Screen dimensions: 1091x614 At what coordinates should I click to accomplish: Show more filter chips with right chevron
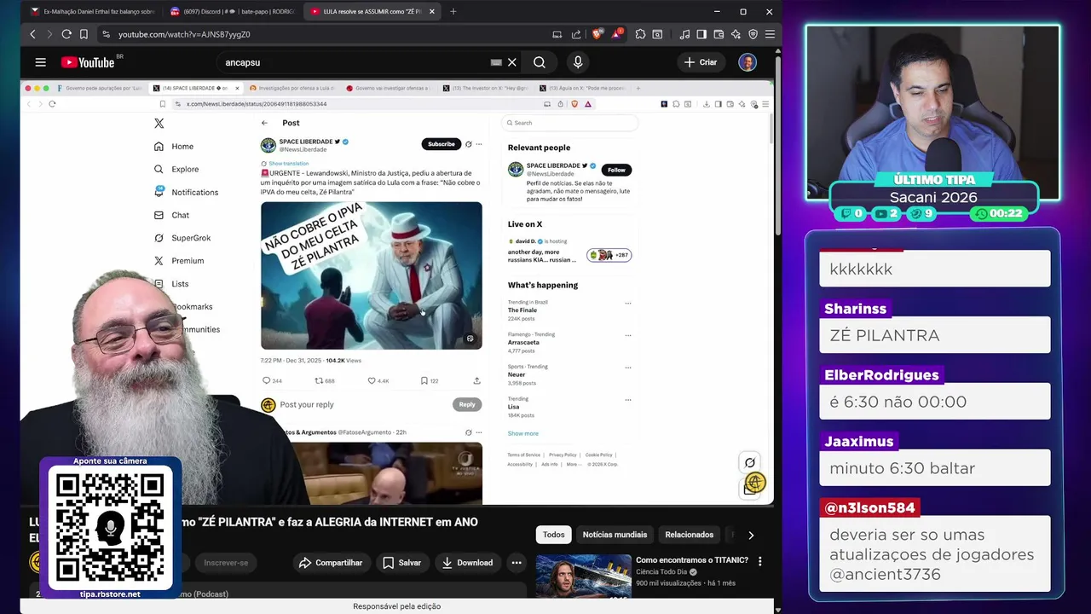tap(751, 535)
